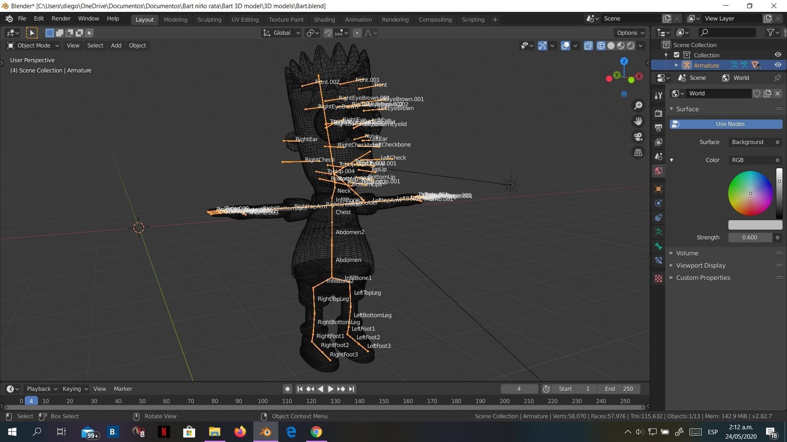This screenshot has height=442, width=787.
Task: Open the Texture properties checker icon
Action: pyautogui.click(x=658, y=278)
